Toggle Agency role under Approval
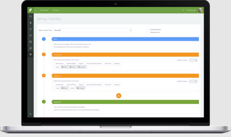Screen dimensions: 231x137 [x=81, y=85]
